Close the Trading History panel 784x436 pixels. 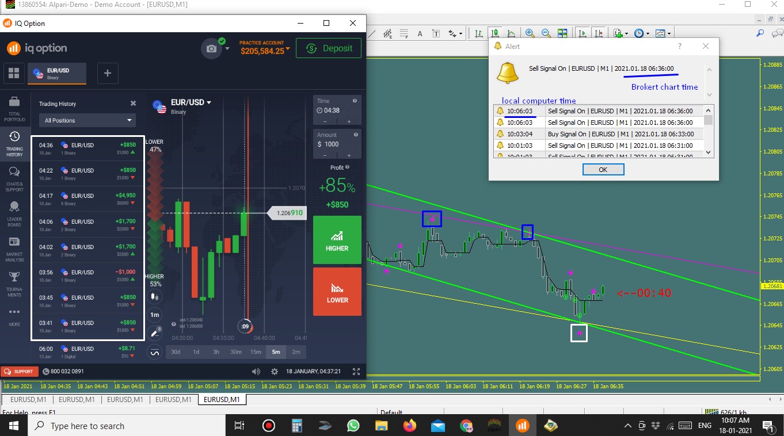point(133,104)
